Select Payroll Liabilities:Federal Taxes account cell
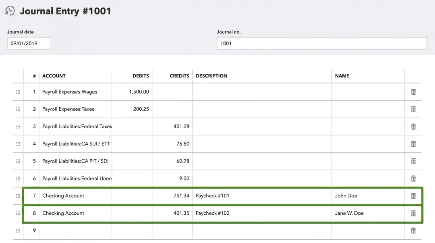Viewport: 435px width, 243px height. pyautogui.click(x=75, y=127)
